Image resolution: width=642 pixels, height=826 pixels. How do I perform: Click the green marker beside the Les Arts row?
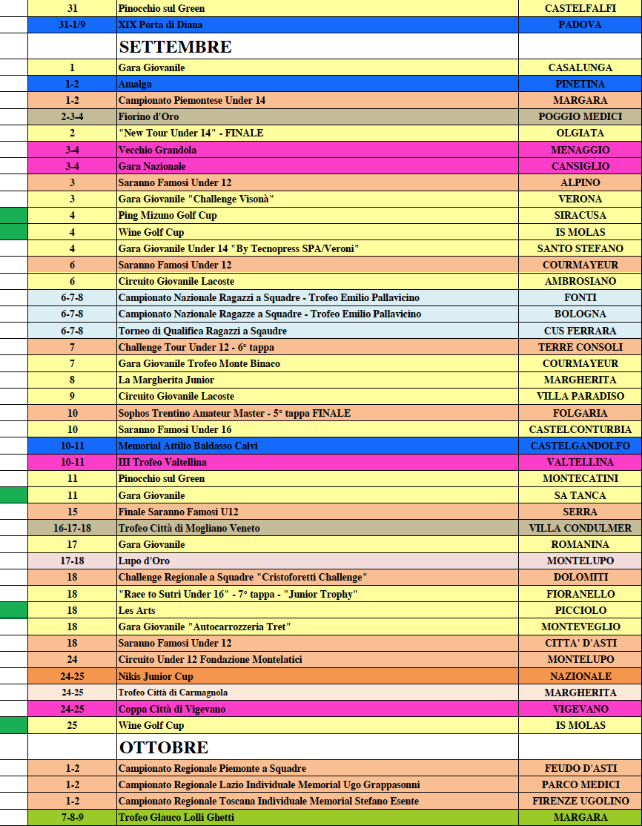[x=13, y=610]
